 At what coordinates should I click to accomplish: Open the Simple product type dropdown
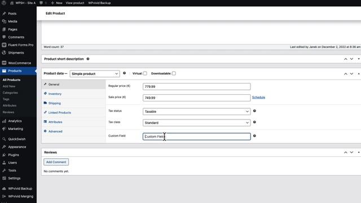[95, 74]
